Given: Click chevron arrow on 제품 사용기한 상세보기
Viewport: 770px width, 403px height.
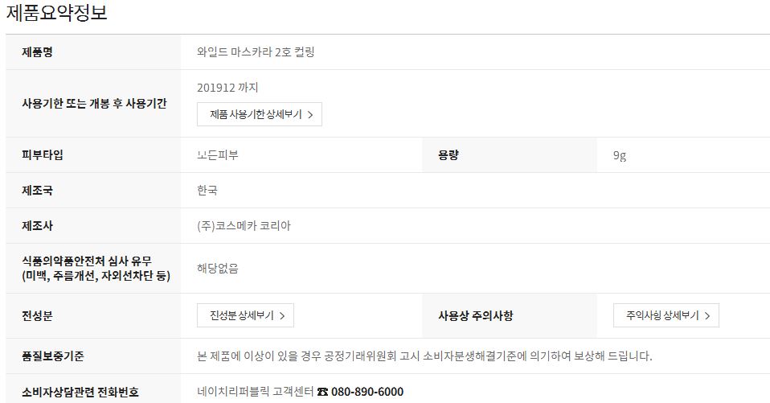Looking at the screenshot, I should tap(310, 115).
